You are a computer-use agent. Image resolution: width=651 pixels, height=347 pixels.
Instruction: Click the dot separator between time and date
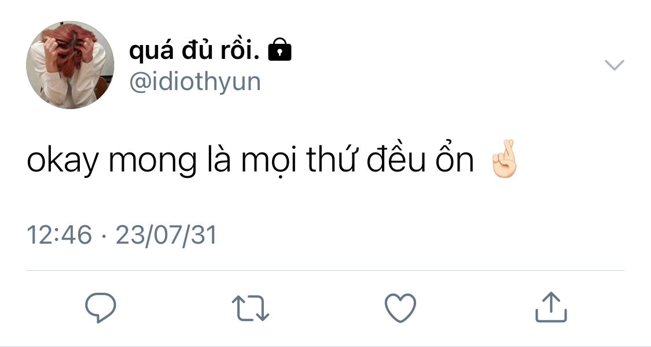(104, 236)
